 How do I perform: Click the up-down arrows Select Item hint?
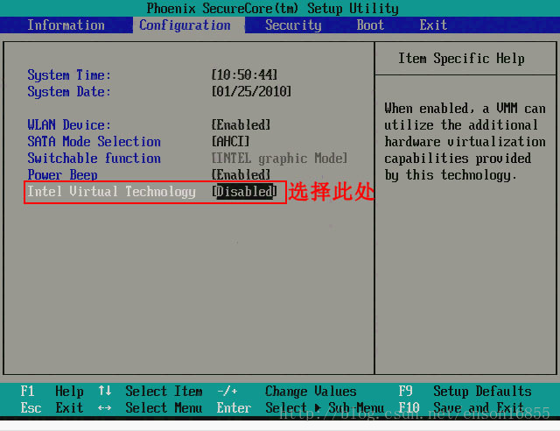pyautogui.click(x=150, y=391)
